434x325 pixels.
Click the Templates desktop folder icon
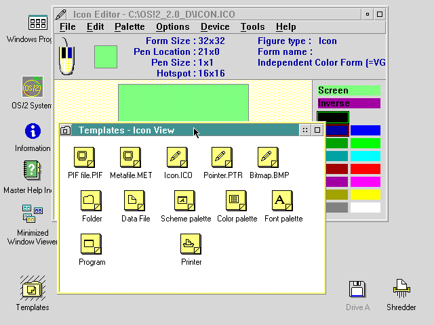point(33,288)
